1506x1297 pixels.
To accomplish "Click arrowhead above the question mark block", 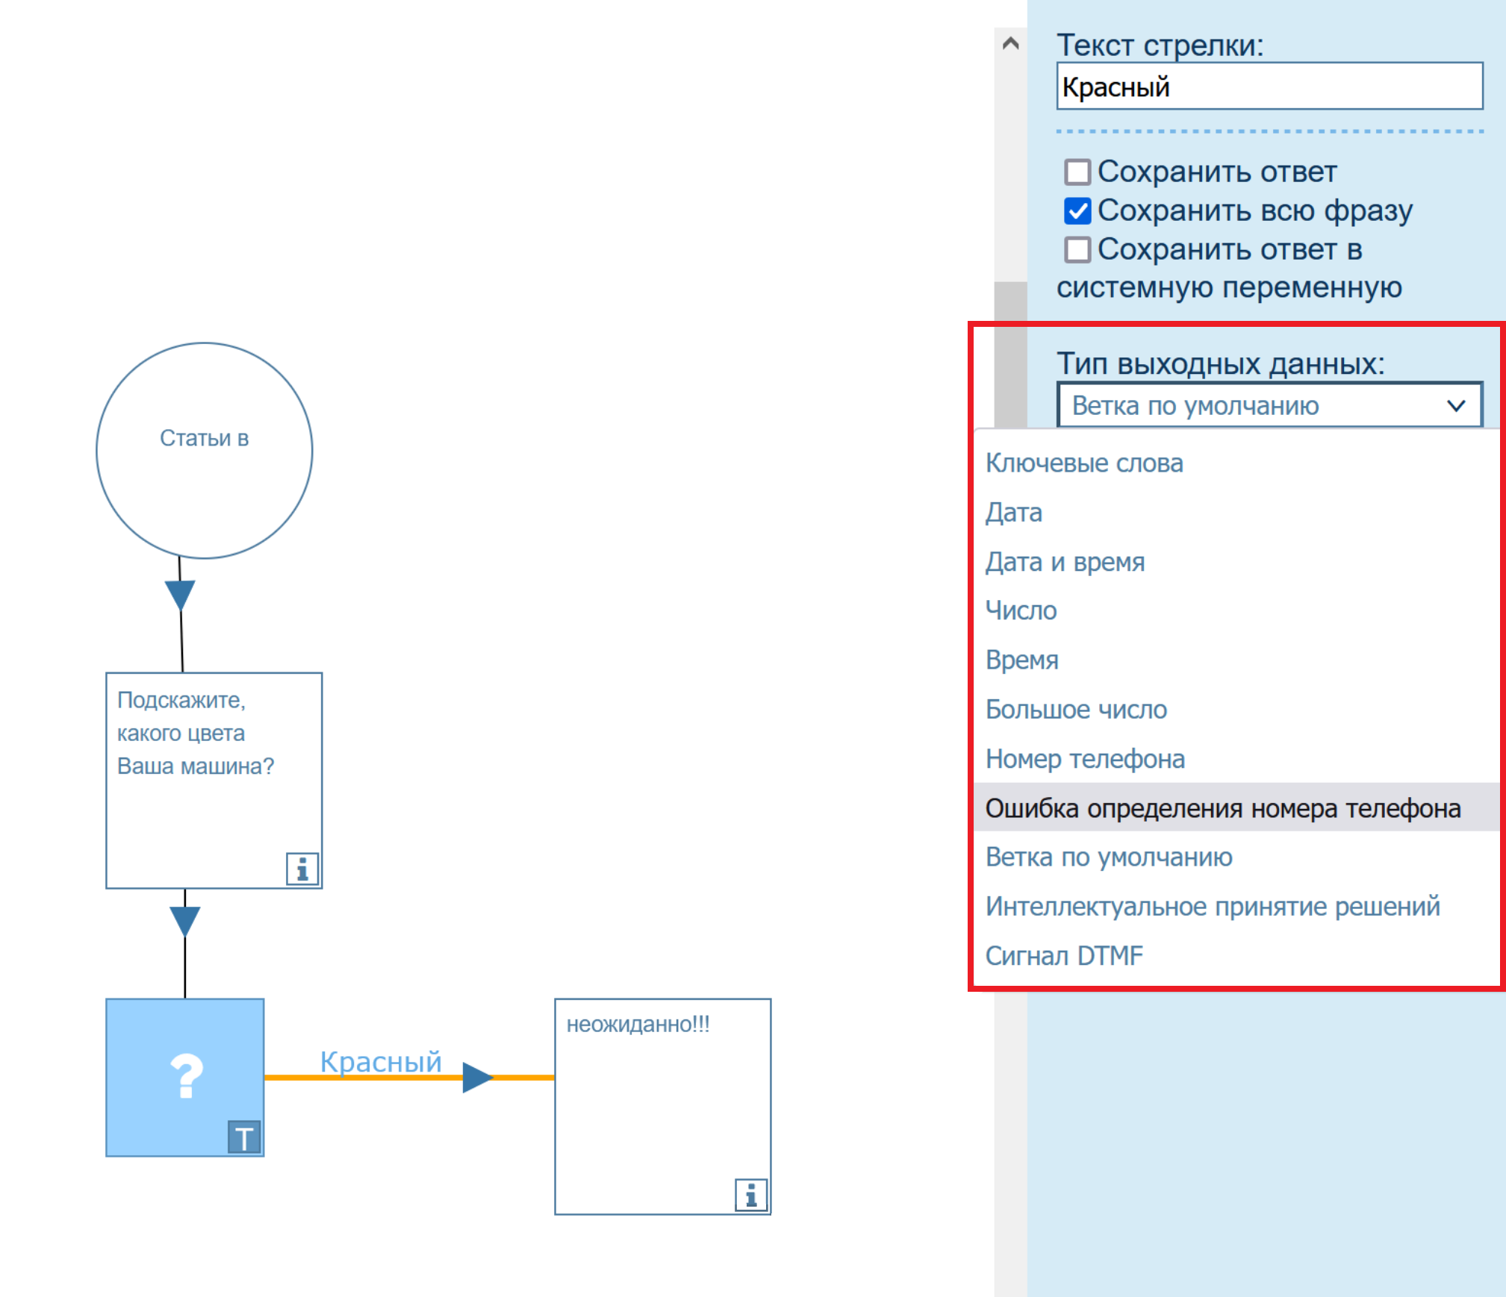I will [184, 920].
